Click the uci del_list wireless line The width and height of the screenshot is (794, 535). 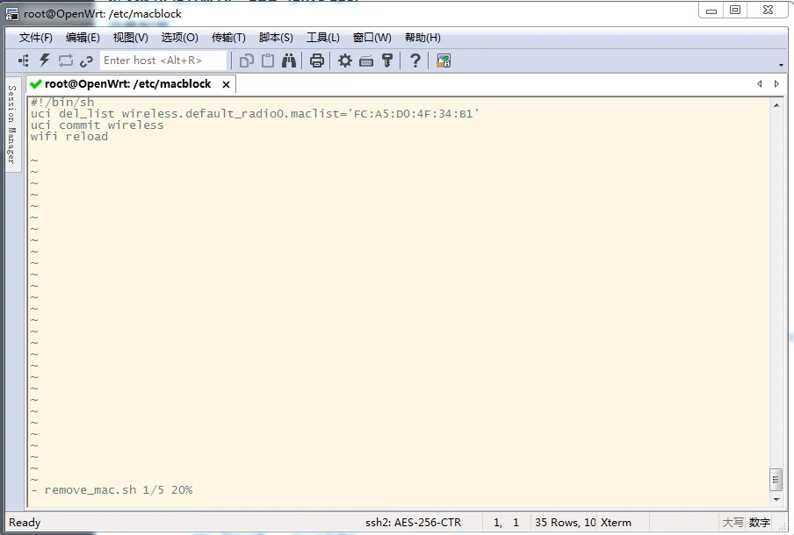[255, 114]
